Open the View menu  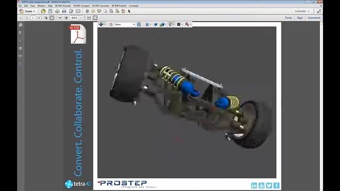[x=32, y=6]
